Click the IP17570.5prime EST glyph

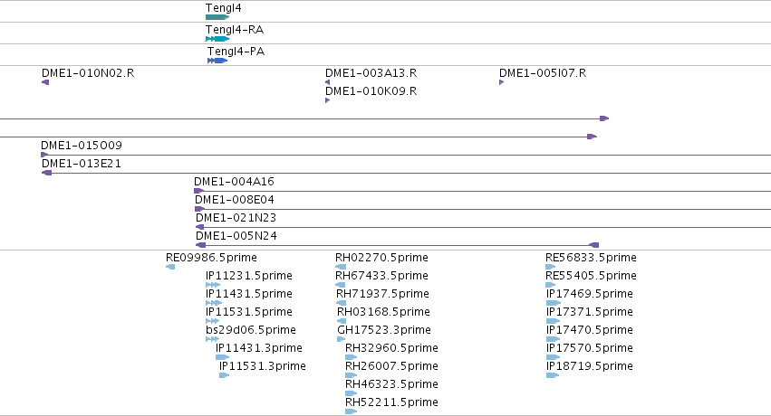pyautogui.click(x=554, y=357)
